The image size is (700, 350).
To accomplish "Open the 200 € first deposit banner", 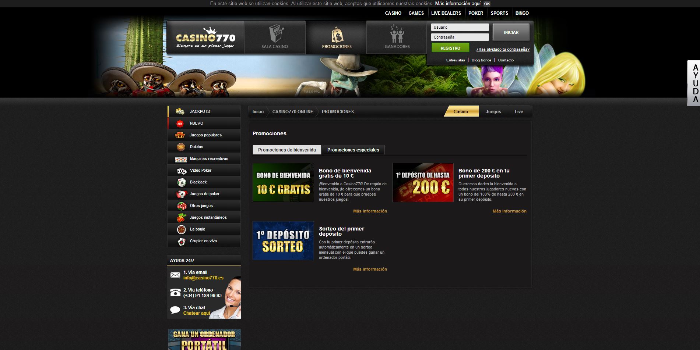I will pos(423,182).
